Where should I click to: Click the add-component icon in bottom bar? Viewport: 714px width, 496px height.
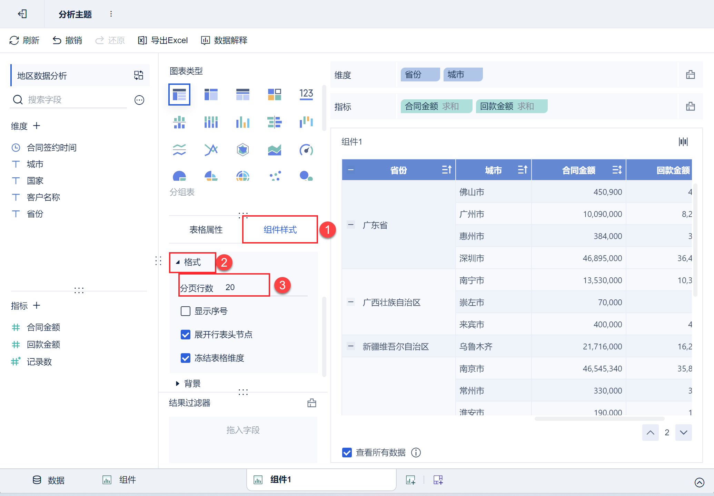click(x=410, y=480)
